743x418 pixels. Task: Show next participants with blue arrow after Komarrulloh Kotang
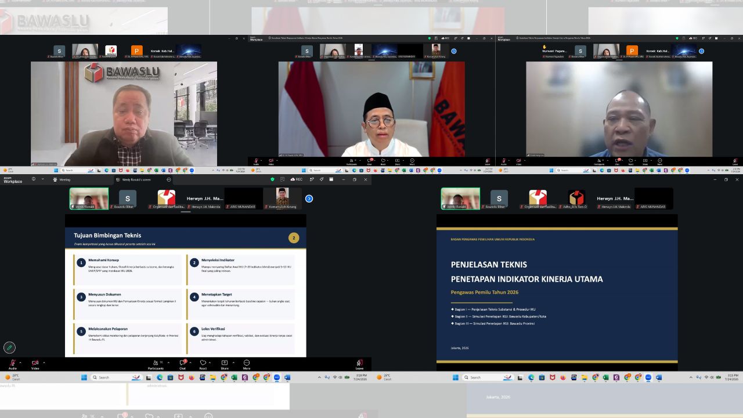point(309,199)
